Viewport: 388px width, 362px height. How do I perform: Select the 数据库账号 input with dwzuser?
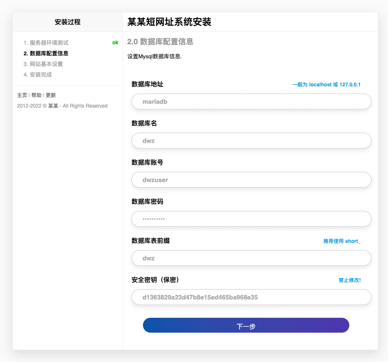click(x=251, y=180)
